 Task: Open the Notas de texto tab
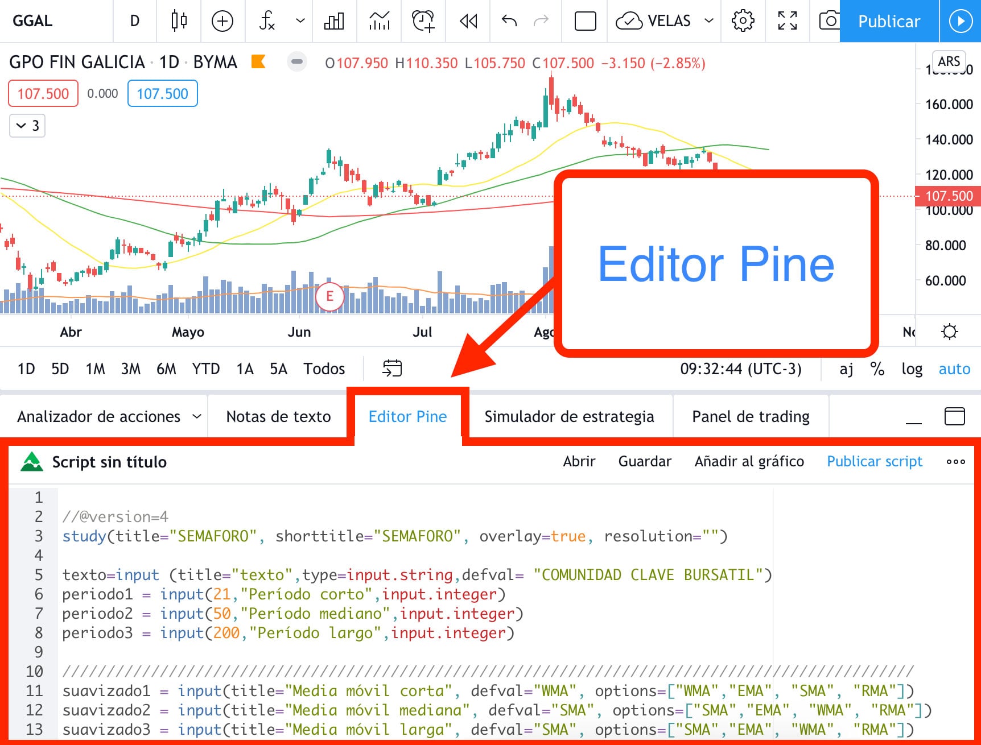pyautogui.click(x=278, y=417)
